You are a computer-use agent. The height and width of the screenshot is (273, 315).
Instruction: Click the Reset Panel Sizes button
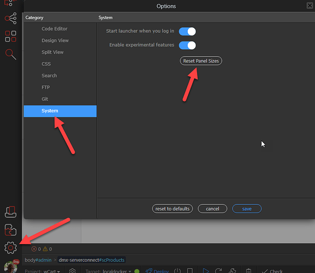point(201,61)
